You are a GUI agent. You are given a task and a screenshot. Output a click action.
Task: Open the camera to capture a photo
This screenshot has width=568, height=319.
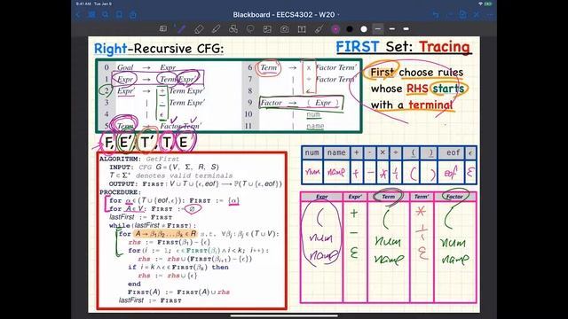coord(284,29)
